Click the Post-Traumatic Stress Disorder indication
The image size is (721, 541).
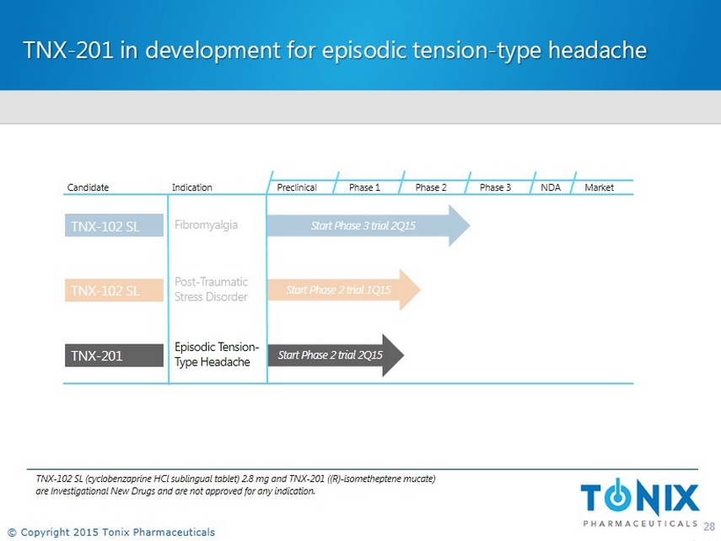point(211,289)
